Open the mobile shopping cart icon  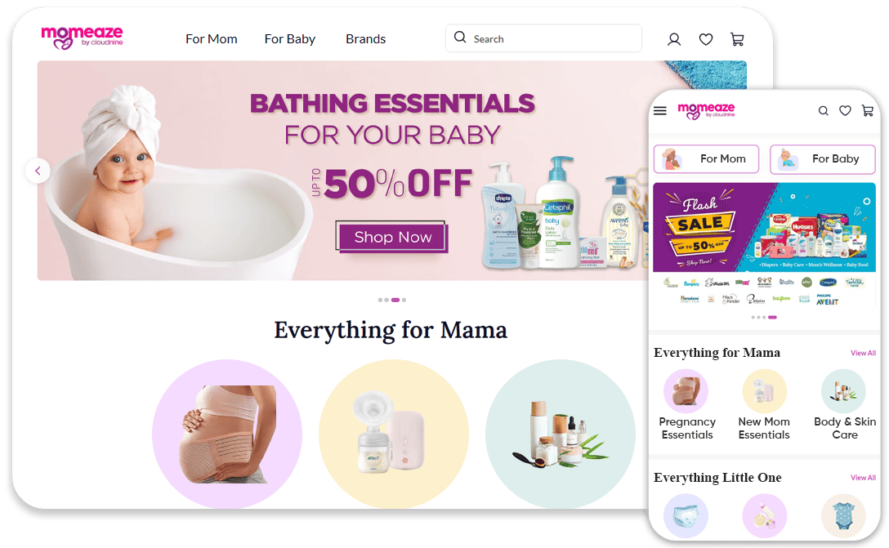pos(868,110)
